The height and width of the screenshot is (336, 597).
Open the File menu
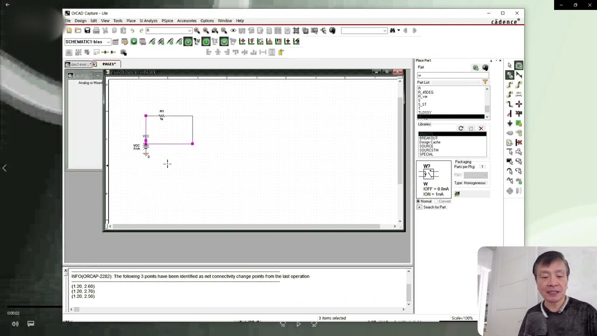pyautogui.click(x=68, y=21)
